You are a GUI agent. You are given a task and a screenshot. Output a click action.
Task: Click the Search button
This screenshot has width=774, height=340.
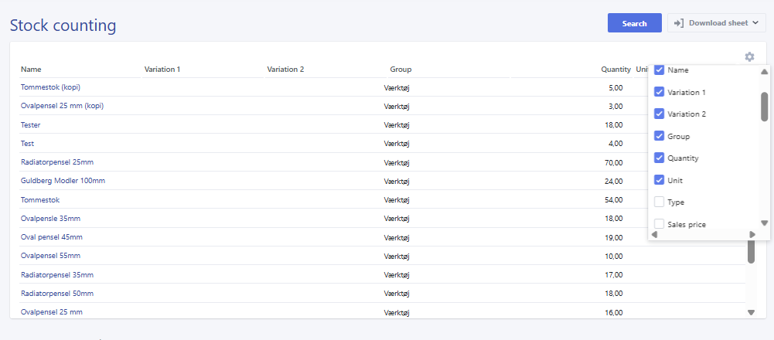click(634, 23)
